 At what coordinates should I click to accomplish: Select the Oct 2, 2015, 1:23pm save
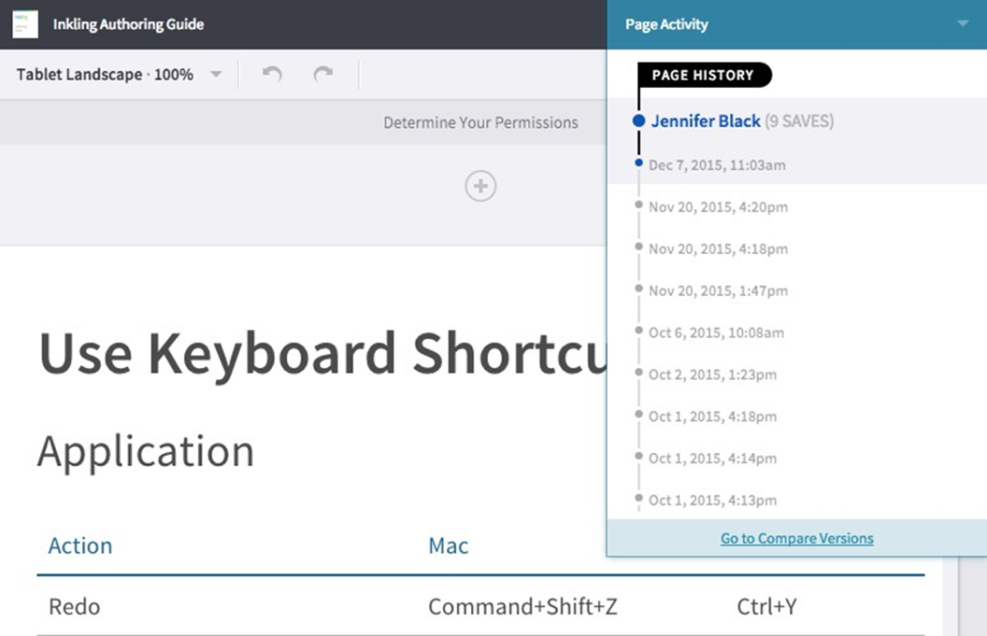712,375
